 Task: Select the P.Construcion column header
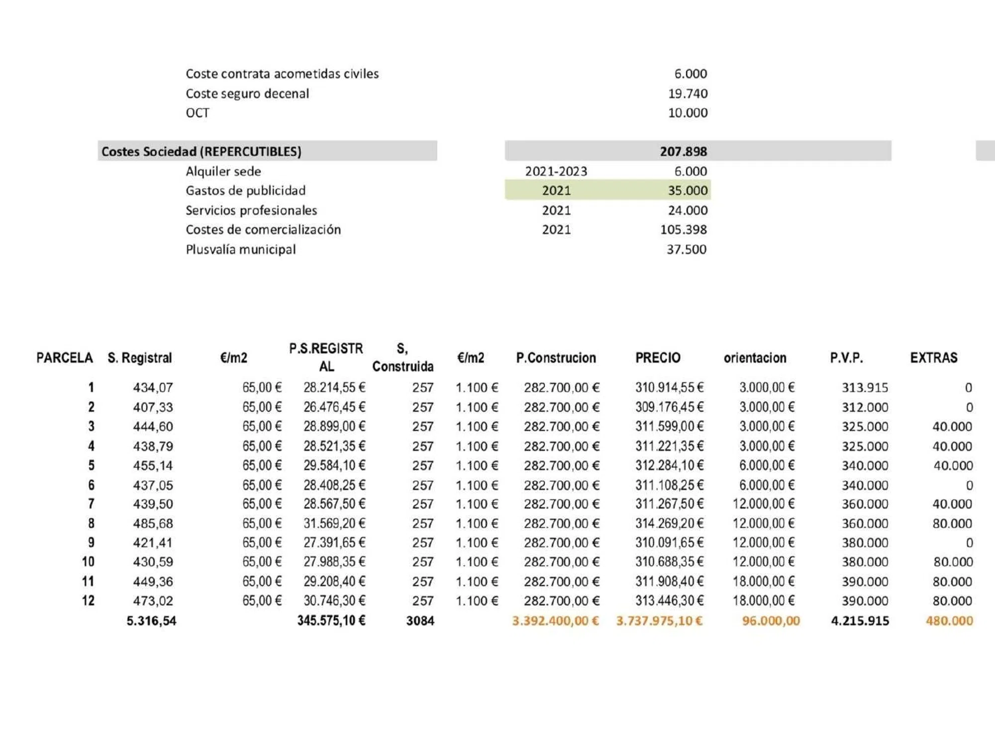click(x=556, y=358)
